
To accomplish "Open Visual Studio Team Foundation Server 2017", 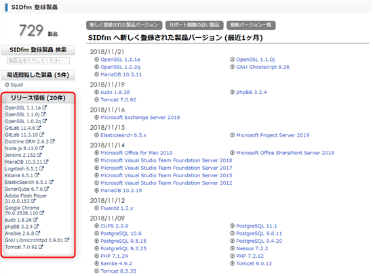I will click(166, 168).
